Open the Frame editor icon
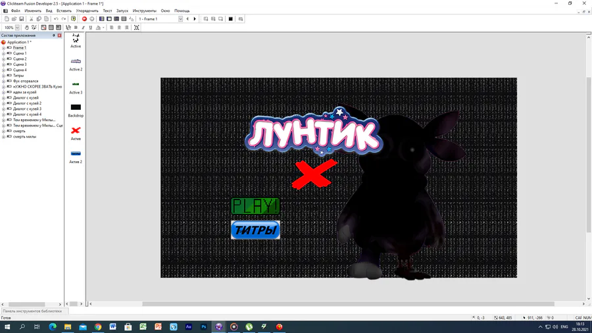 pyautogui.click(x=109, y=19)
